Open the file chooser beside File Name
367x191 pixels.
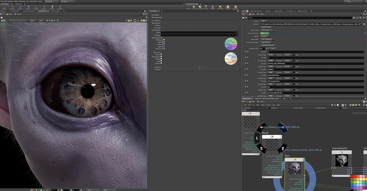click(x=364, y=24)
